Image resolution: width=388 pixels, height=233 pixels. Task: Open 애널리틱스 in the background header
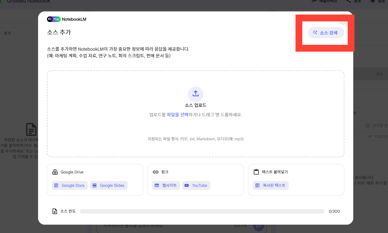324,1
